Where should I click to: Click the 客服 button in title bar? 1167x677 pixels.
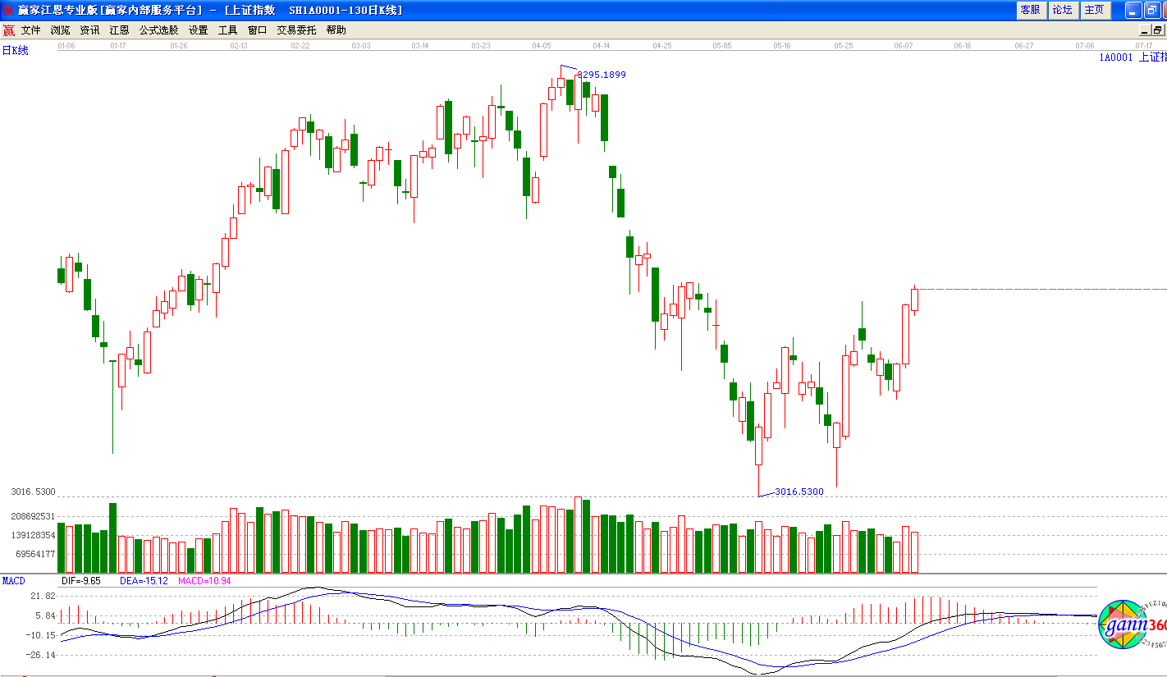tap(1030, 10)
